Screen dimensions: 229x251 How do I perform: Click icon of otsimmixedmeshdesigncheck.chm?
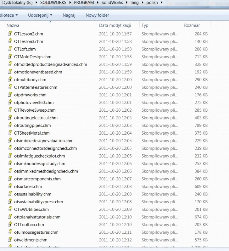coord(10,171)
